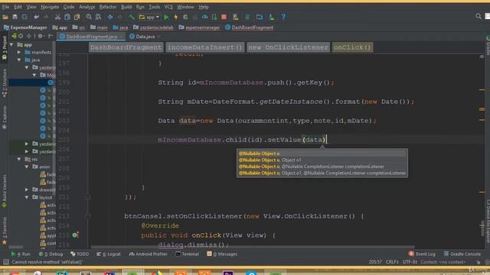The height and width of the screenshot is (275, 490).
Task: Open the Project Structure icon
Action: 260,17
